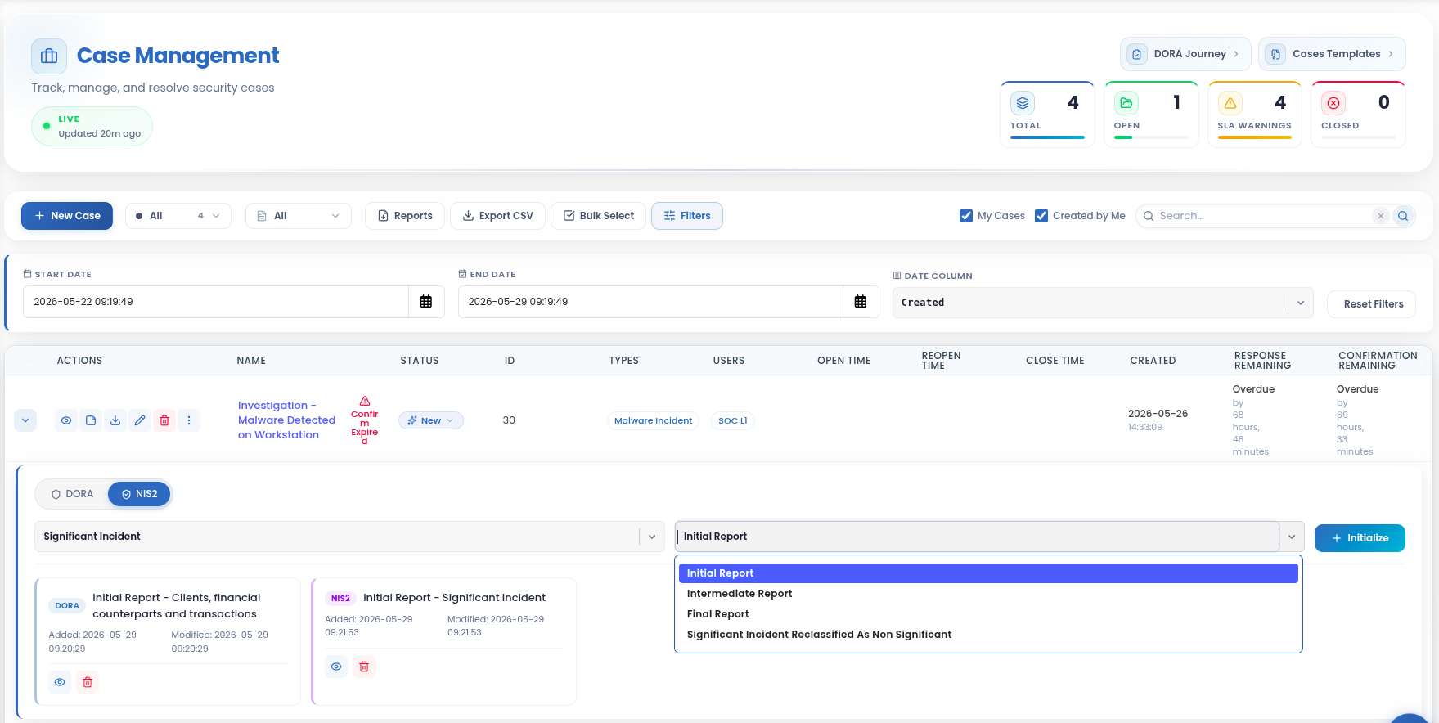Viewport: 1439px width, 723px height.
Task: Select Initial Report option in list
Action: coord(988,573)
